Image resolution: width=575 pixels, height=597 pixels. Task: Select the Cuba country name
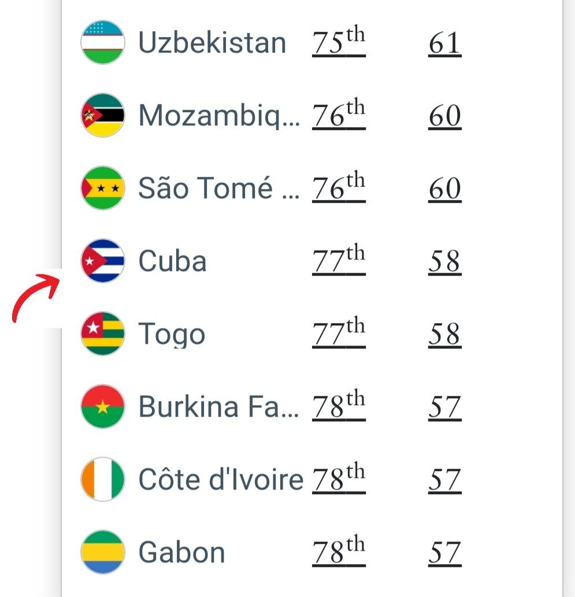coord(172,261)
